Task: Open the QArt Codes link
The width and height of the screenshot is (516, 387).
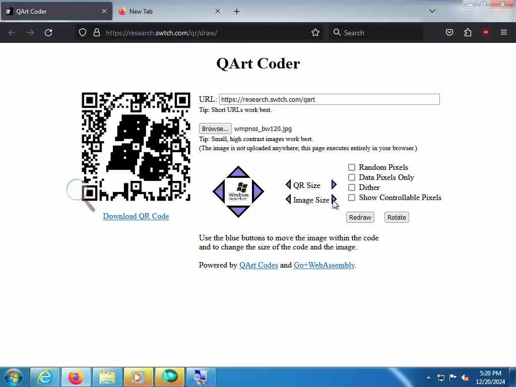Action: (x=259, y=265)
